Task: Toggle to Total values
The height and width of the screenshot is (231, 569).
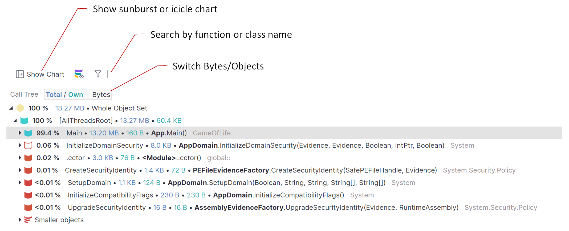Action: tap(54, 94)
